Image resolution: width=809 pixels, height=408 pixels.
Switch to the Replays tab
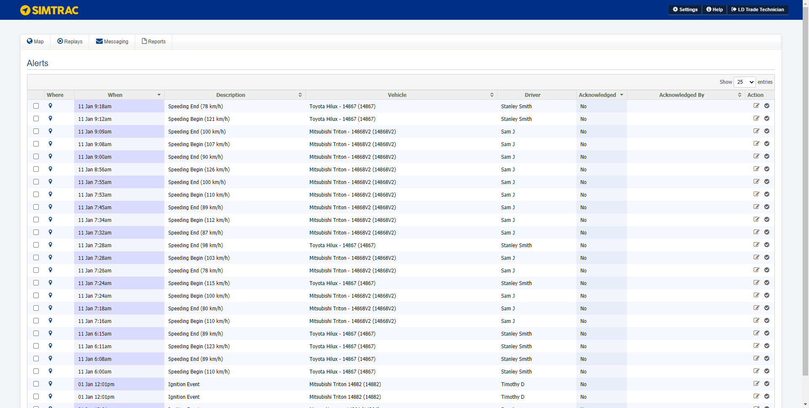click(70, 42)
